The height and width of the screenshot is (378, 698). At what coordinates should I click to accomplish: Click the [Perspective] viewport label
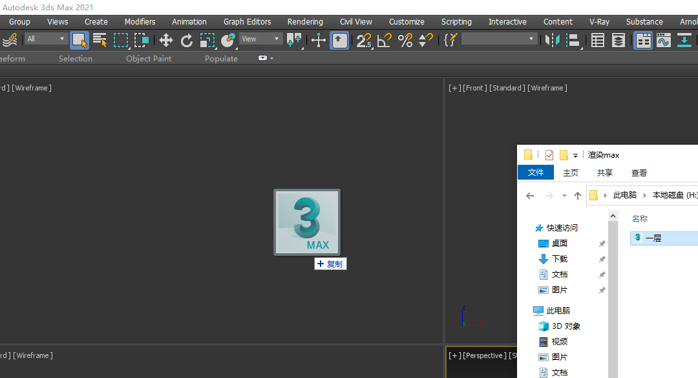point(485,356)
